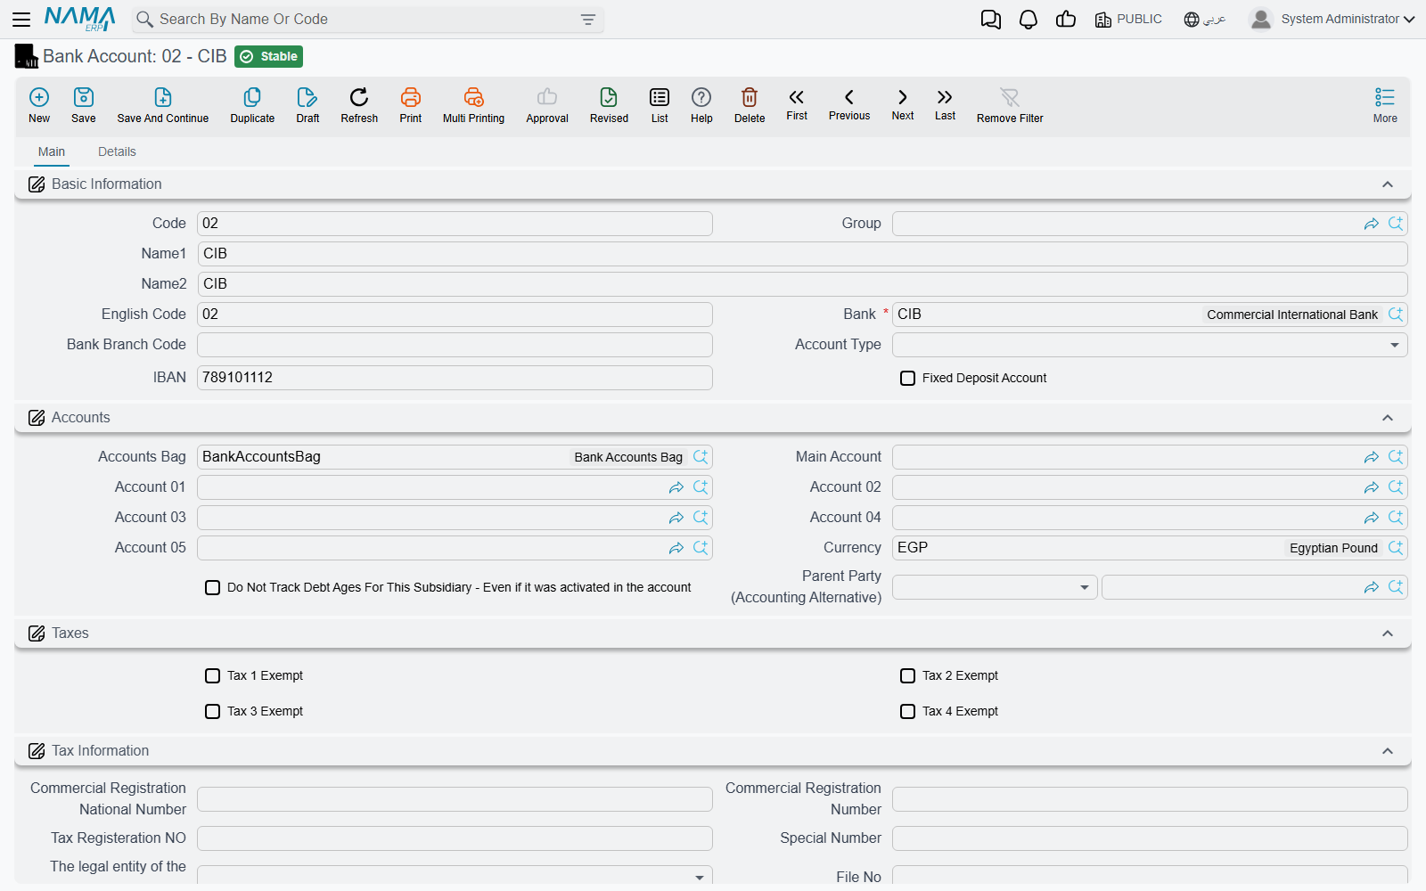Collapse the Taxes section
This screenshot has height=891, width=1426.
pyautogui.click(x=1388, y=634)
